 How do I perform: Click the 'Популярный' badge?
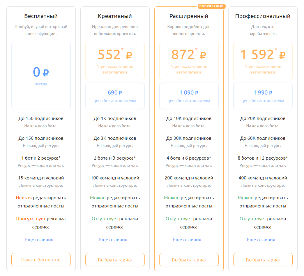212,6
